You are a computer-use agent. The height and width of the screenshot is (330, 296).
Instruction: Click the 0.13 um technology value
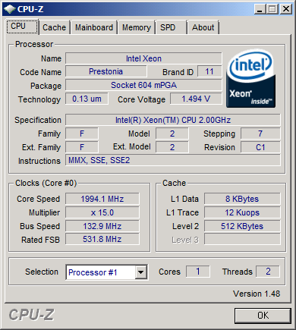(87, 99)
